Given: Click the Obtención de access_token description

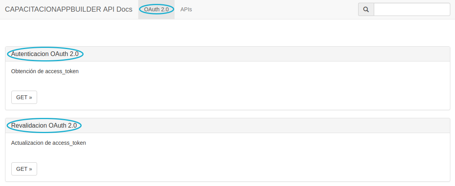Looking at the screenshot, I should point(45,71).
